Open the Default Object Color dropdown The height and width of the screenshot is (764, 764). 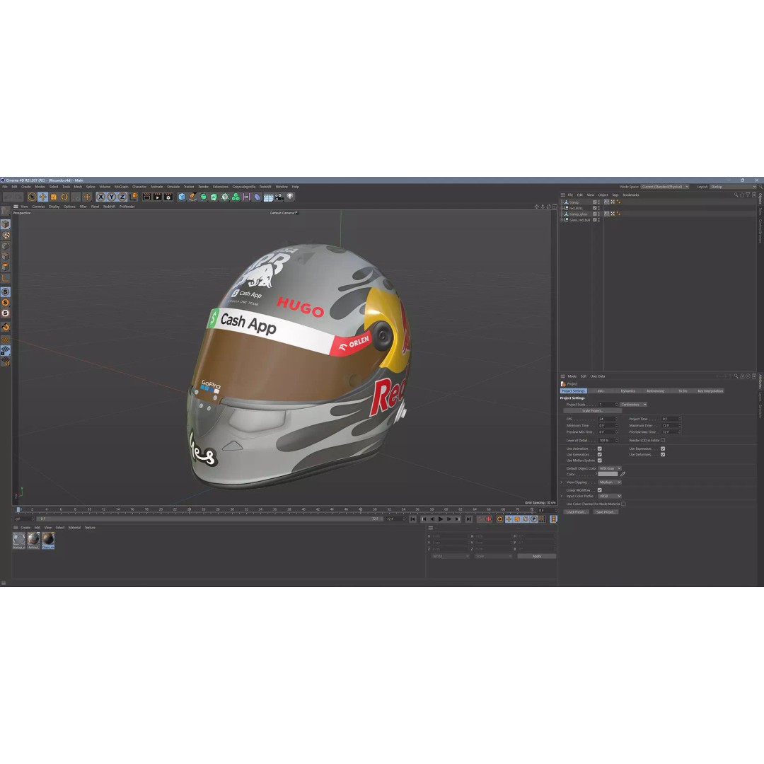pyautogui.click(x=610, y=468)
